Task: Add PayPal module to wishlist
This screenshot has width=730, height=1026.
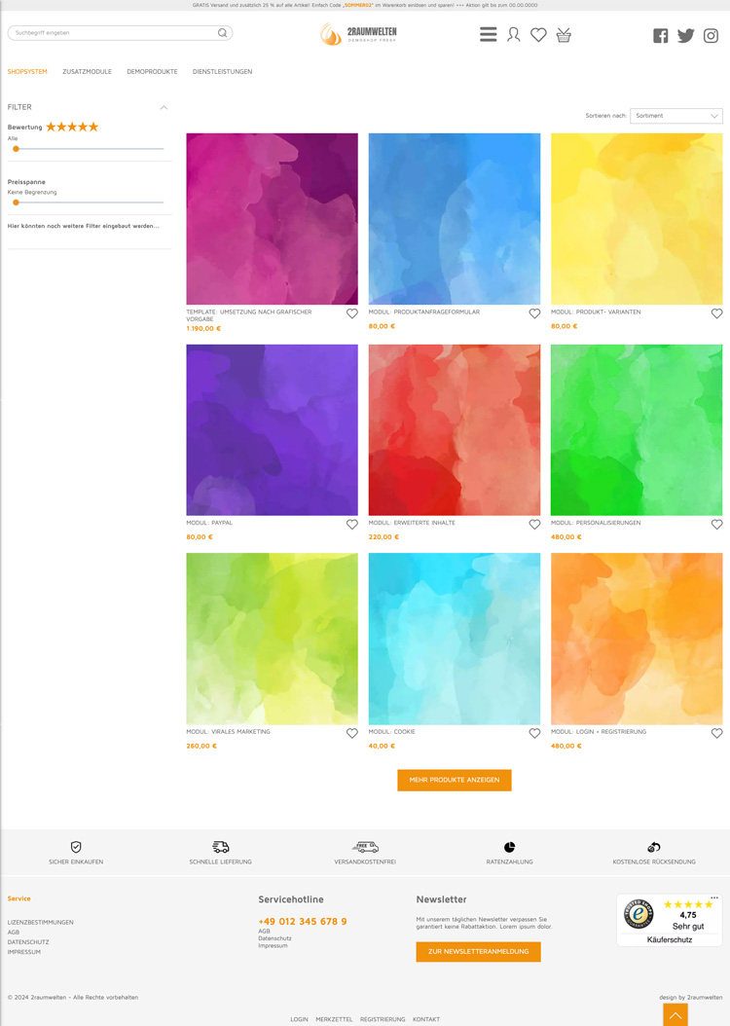Action: click(x=352, y=524)
